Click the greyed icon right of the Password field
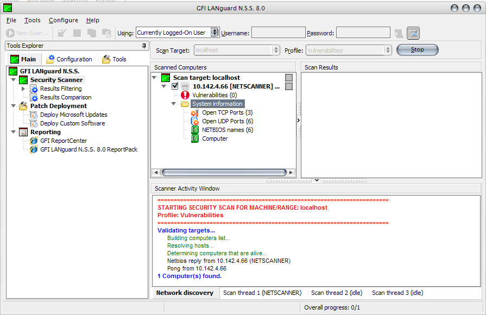 pos(399,33)
